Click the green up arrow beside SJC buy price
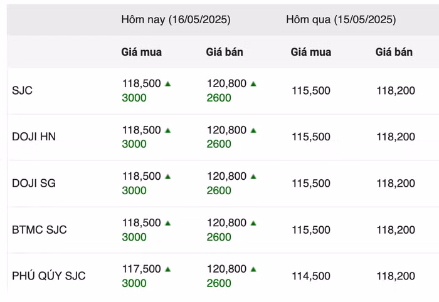Image resolution: width=439 pixels, height=302 pixels. [x=168, y=83]
